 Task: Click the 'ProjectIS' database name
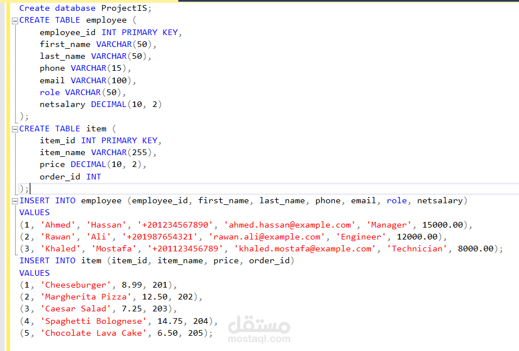tap(124, 8)
